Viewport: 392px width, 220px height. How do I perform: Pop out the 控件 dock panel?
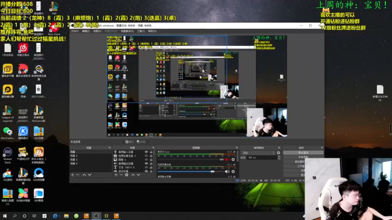322,148
